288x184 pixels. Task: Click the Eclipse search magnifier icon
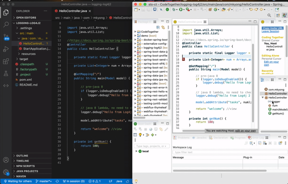point(269,16)
